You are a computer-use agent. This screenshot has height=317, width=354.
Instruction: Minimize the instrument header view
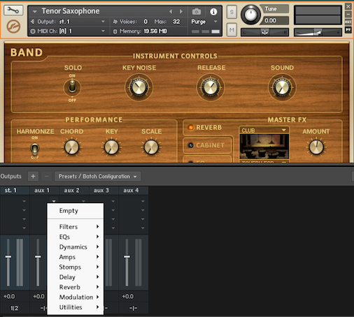(348, 14)
